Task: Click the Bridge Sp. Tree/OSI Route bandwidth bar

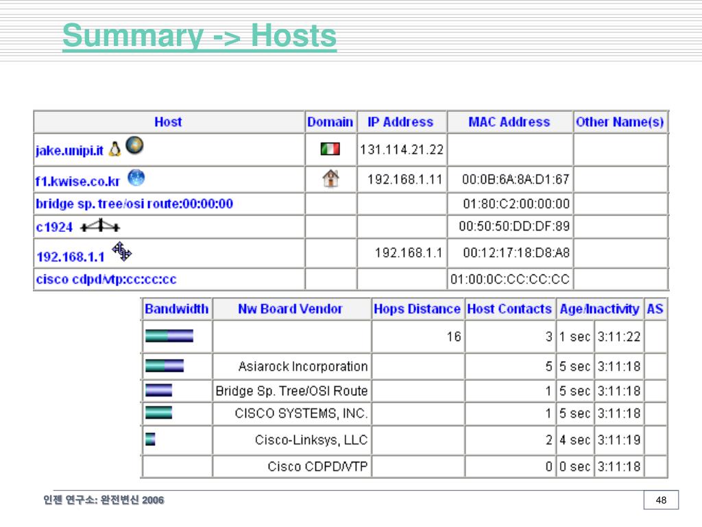Action: tap(158, 390)
